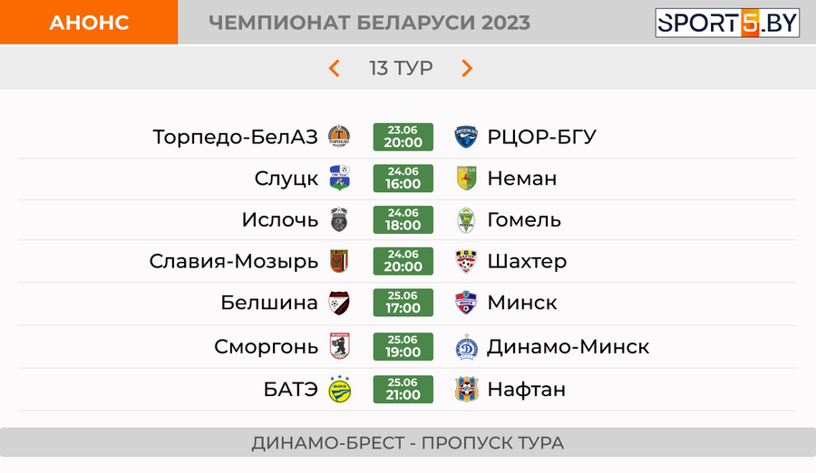Click the Гомель team crest
The image size is (816, 473).
(x=466, y=219)
